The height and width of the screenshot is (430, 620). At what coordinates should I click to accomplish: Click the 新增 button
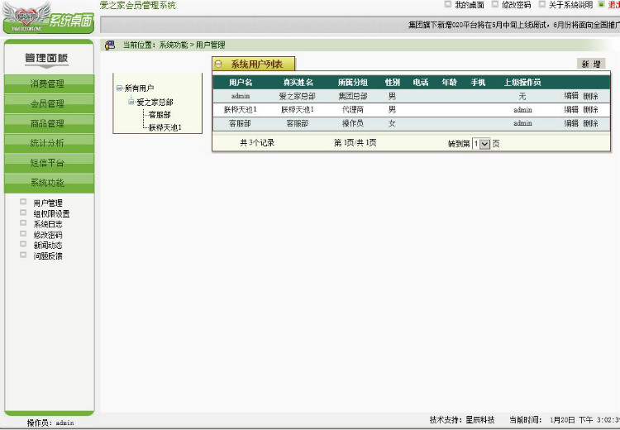[x=591, y=64]
